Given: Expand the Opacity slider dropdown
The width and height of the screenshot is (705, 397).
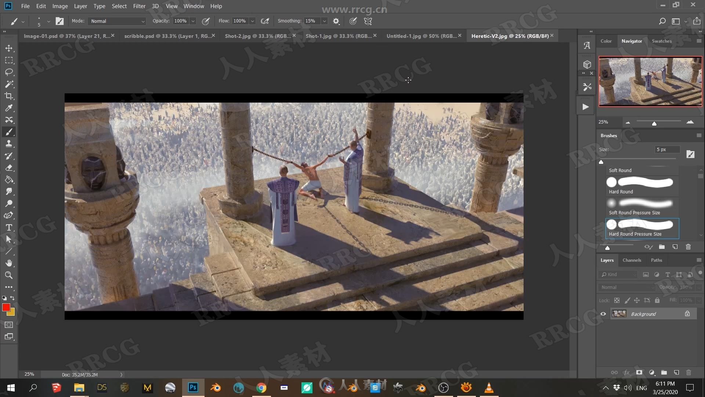Looking at the screenshot, I should click(x=193, y=21).
